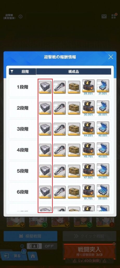Select the gun part item in 2段階 row

click(60, 108)
